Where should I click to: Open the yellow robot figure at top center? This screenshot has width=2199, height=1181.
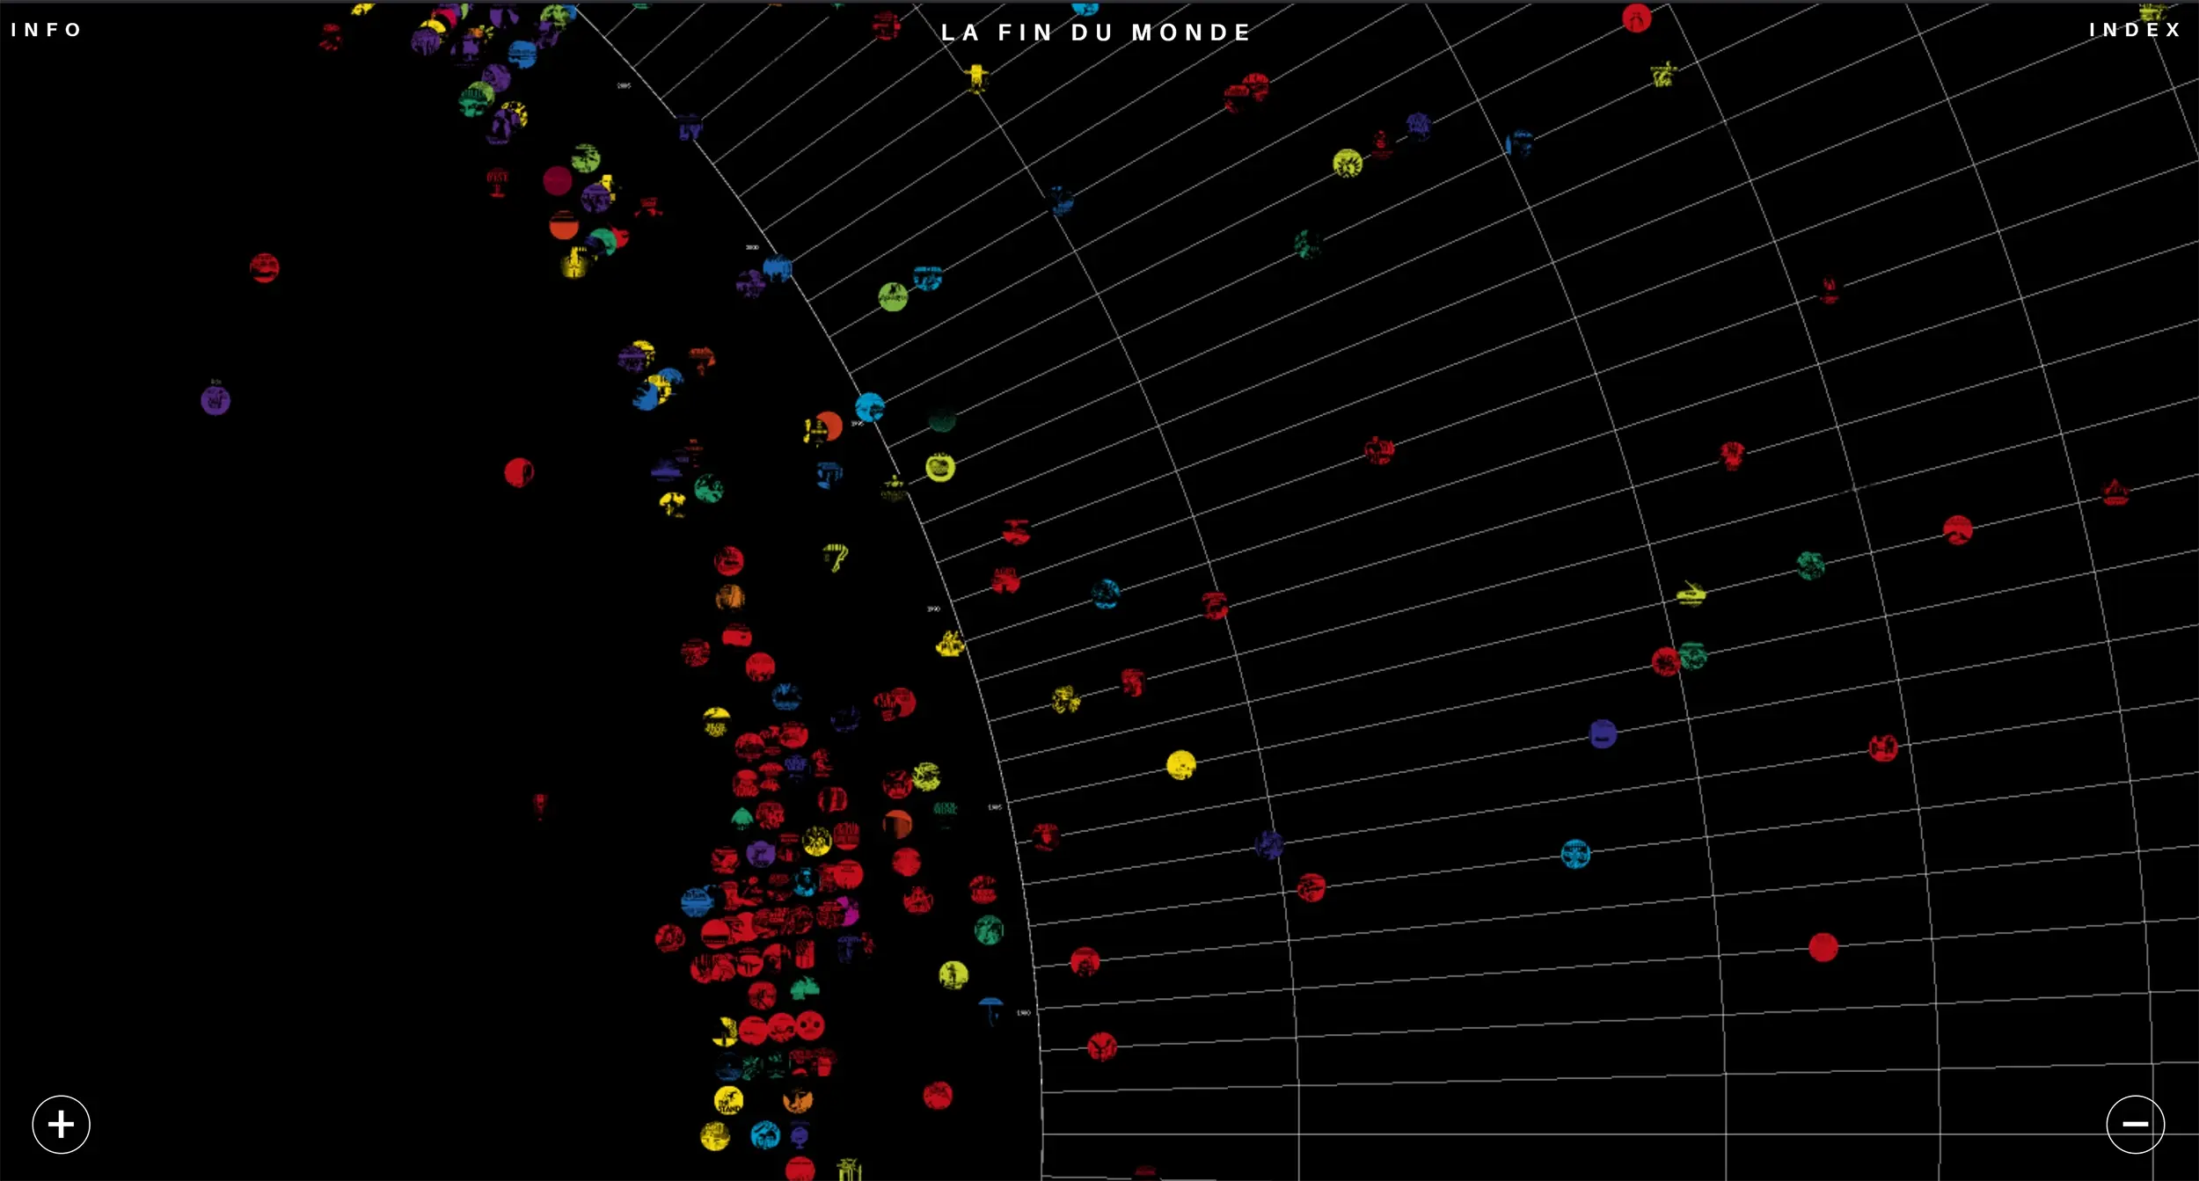coord(976,78)
